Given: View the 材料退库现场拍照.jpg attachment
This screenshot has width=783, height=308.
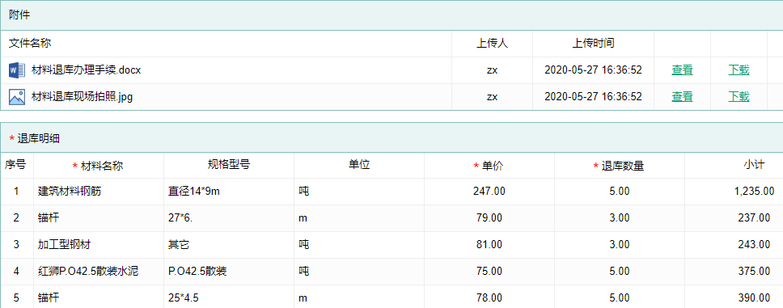Looking at the screenshot, I should [682, 97].
